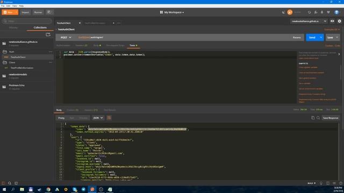
Task: Open the Postman Echo collection
Action: point(27,87)
